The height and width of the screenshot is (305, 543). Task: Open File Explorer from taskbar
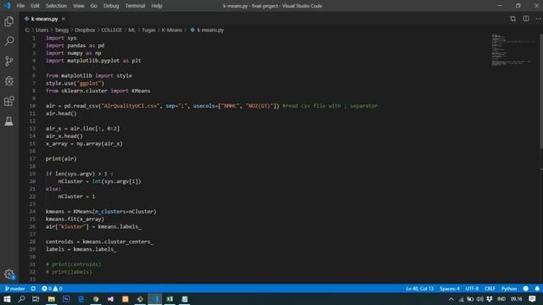click(x=51, y=299)
